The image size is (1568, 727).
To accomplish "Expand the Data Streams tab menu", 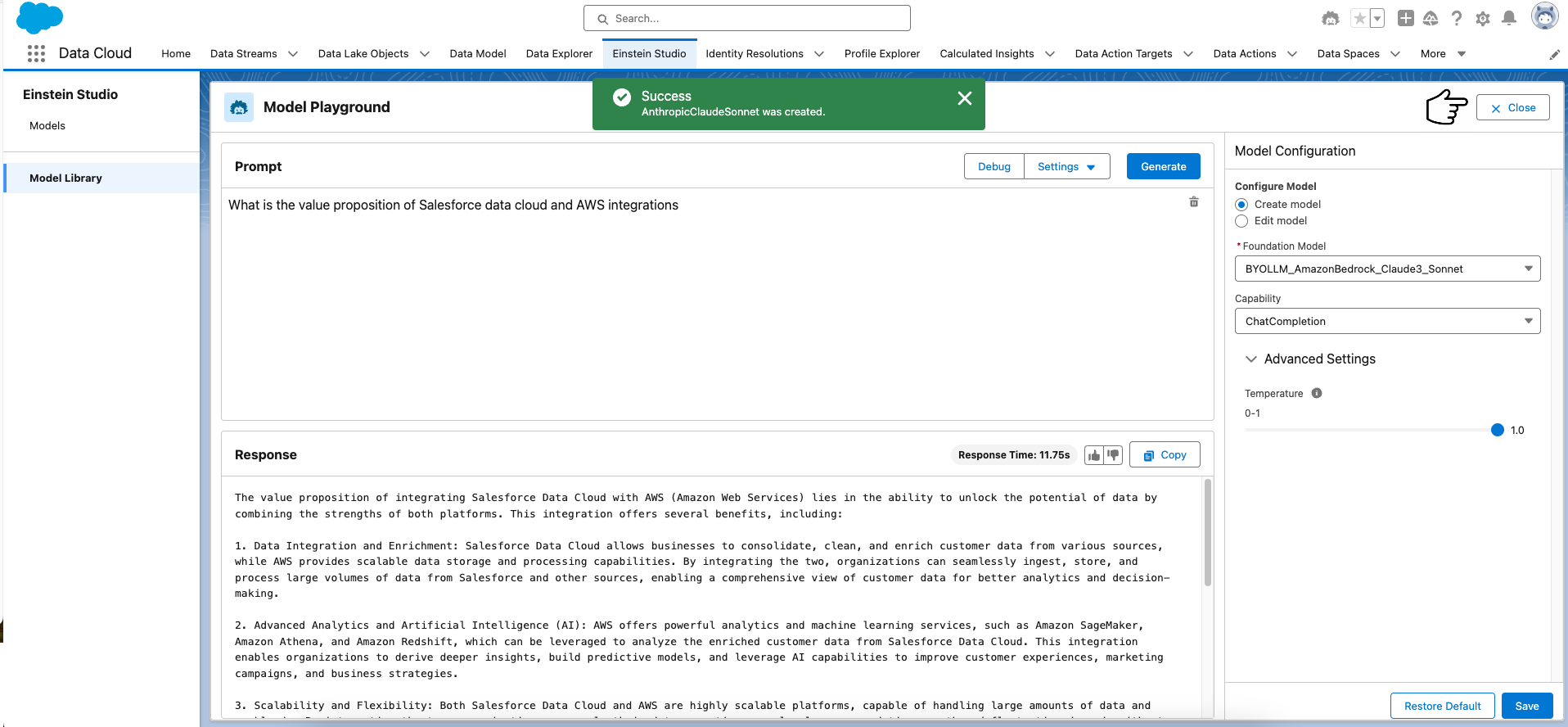I will tap(293, 54).
